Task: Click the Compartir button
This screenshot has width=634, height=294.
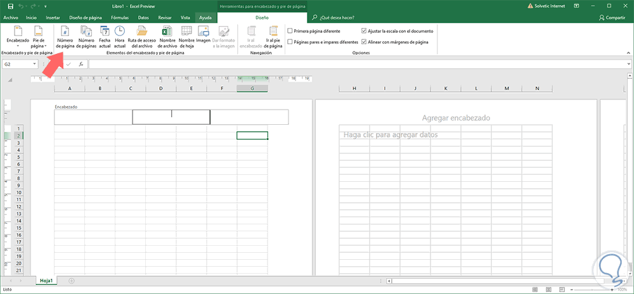Action: pos(612,18)
